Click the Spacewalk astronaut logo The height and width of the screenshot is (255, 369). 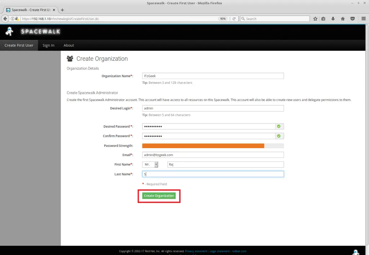[9, 31]
